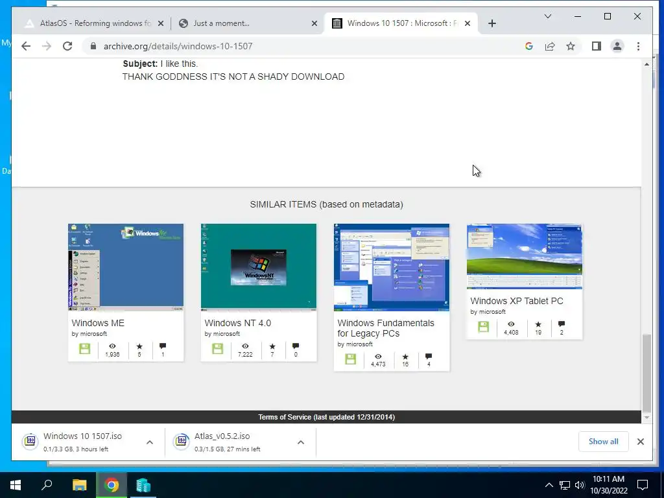Click Chrome icon on the taskbar

pyautogui.click(x=112, y=485)
